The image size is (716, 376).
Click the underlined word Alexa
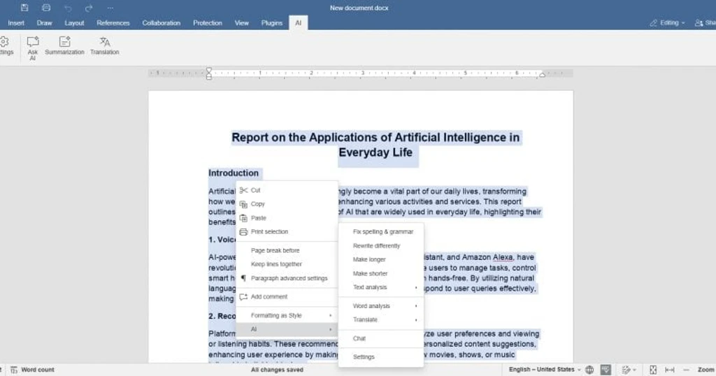503,257
